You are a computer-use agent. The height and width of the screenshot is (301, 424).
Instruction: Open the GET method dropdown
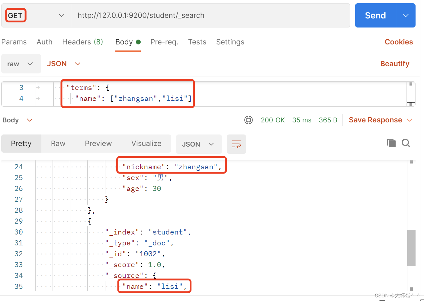(36, 15)
